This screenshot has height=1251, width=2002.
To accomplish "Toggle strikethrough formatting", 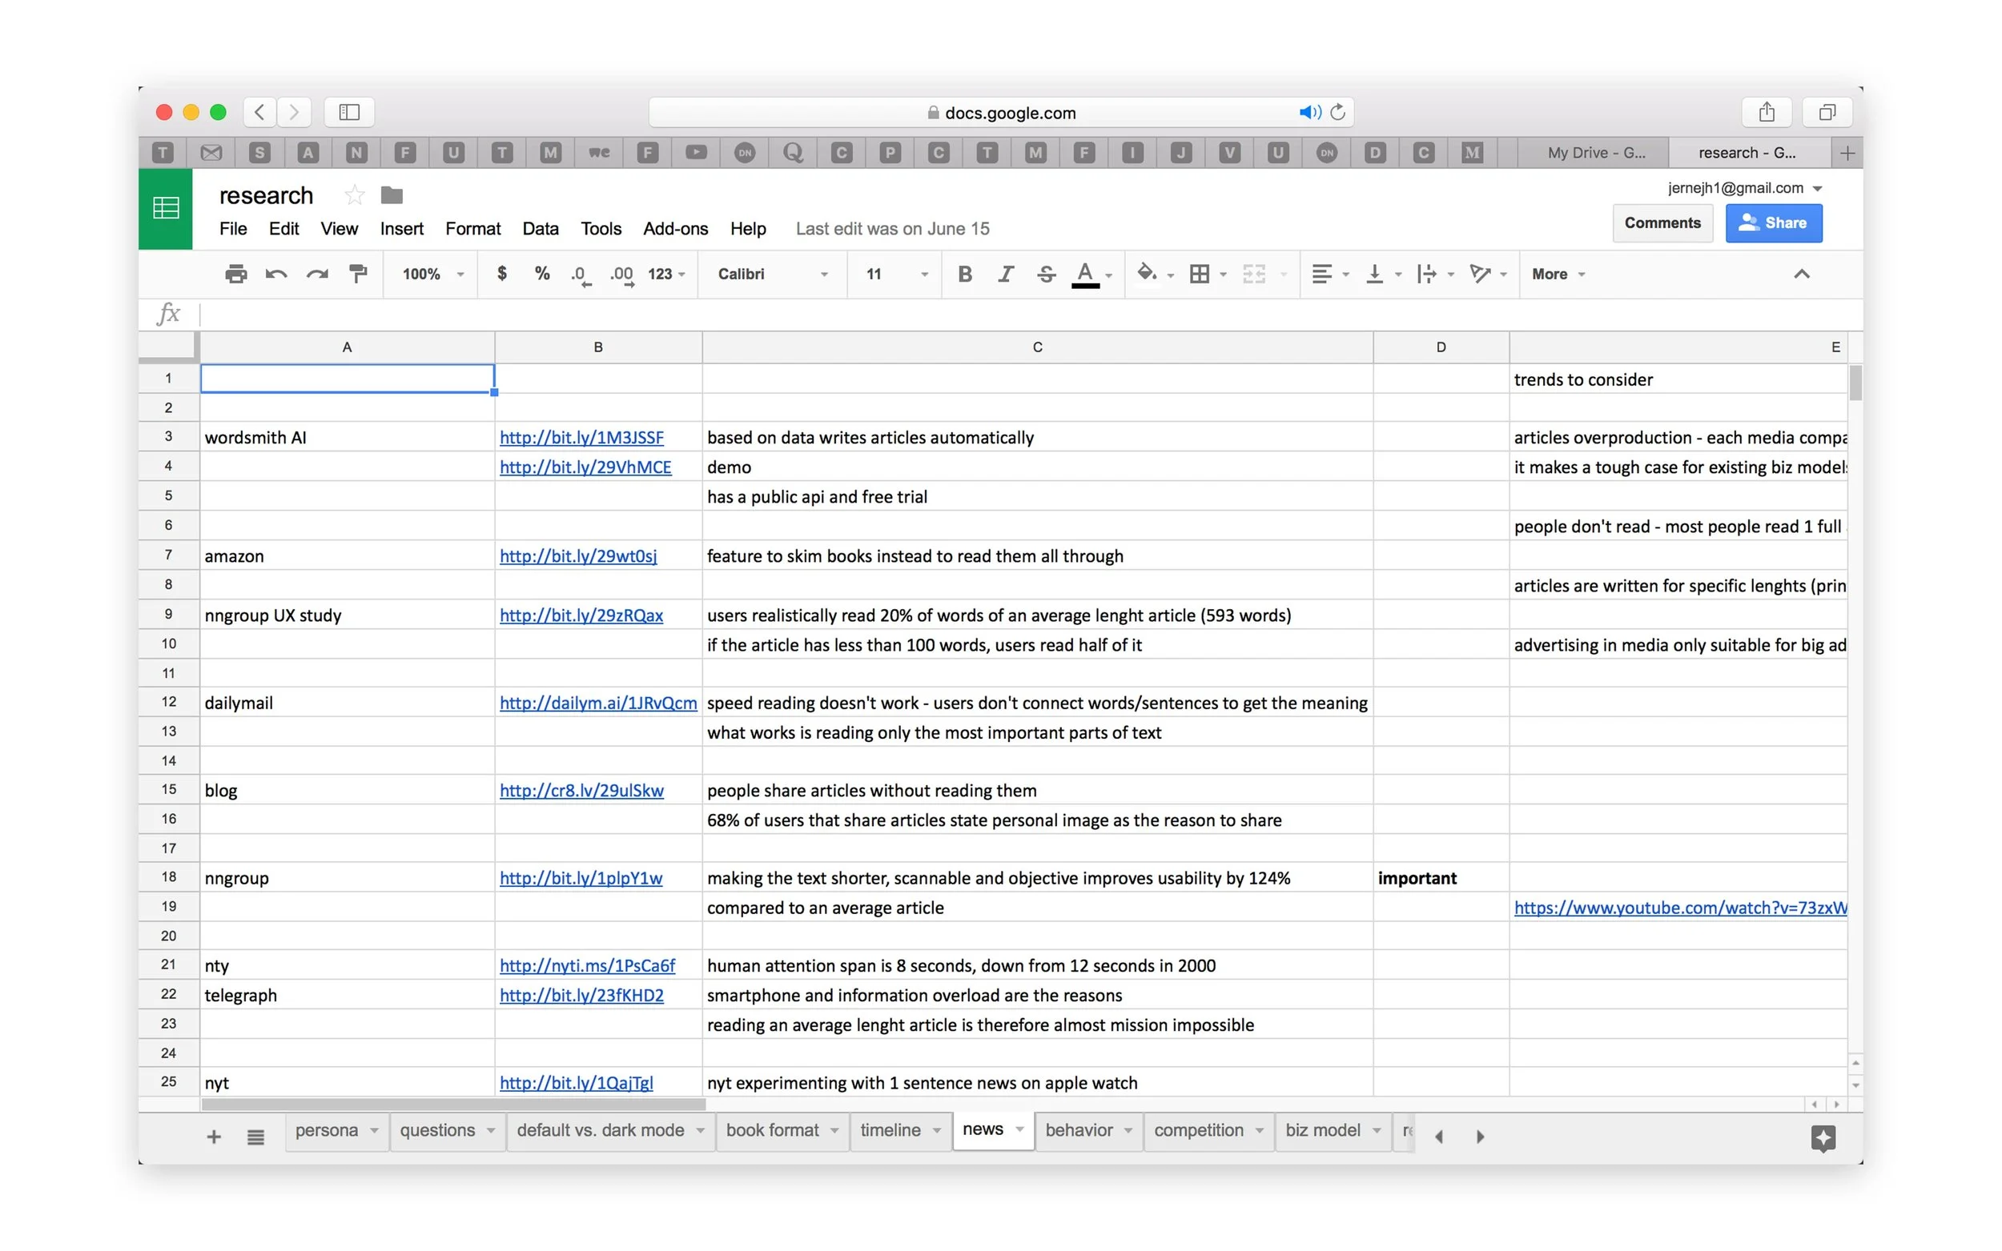I will 1046,274.
